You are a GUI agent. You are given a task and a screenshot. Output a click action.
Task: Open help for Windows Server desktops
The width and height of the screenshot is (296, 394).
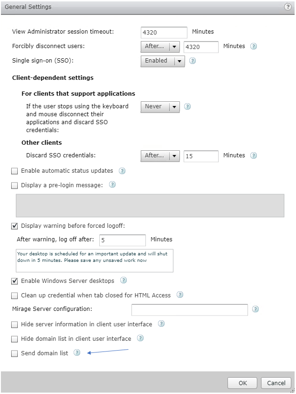[x=123, y=281]
